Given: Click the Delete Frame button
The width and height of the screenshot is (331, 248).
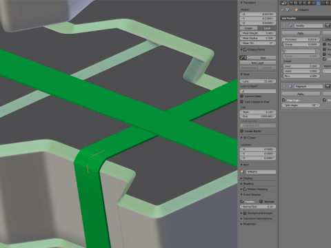Looking at the screenshot, I should coord(249,68).
